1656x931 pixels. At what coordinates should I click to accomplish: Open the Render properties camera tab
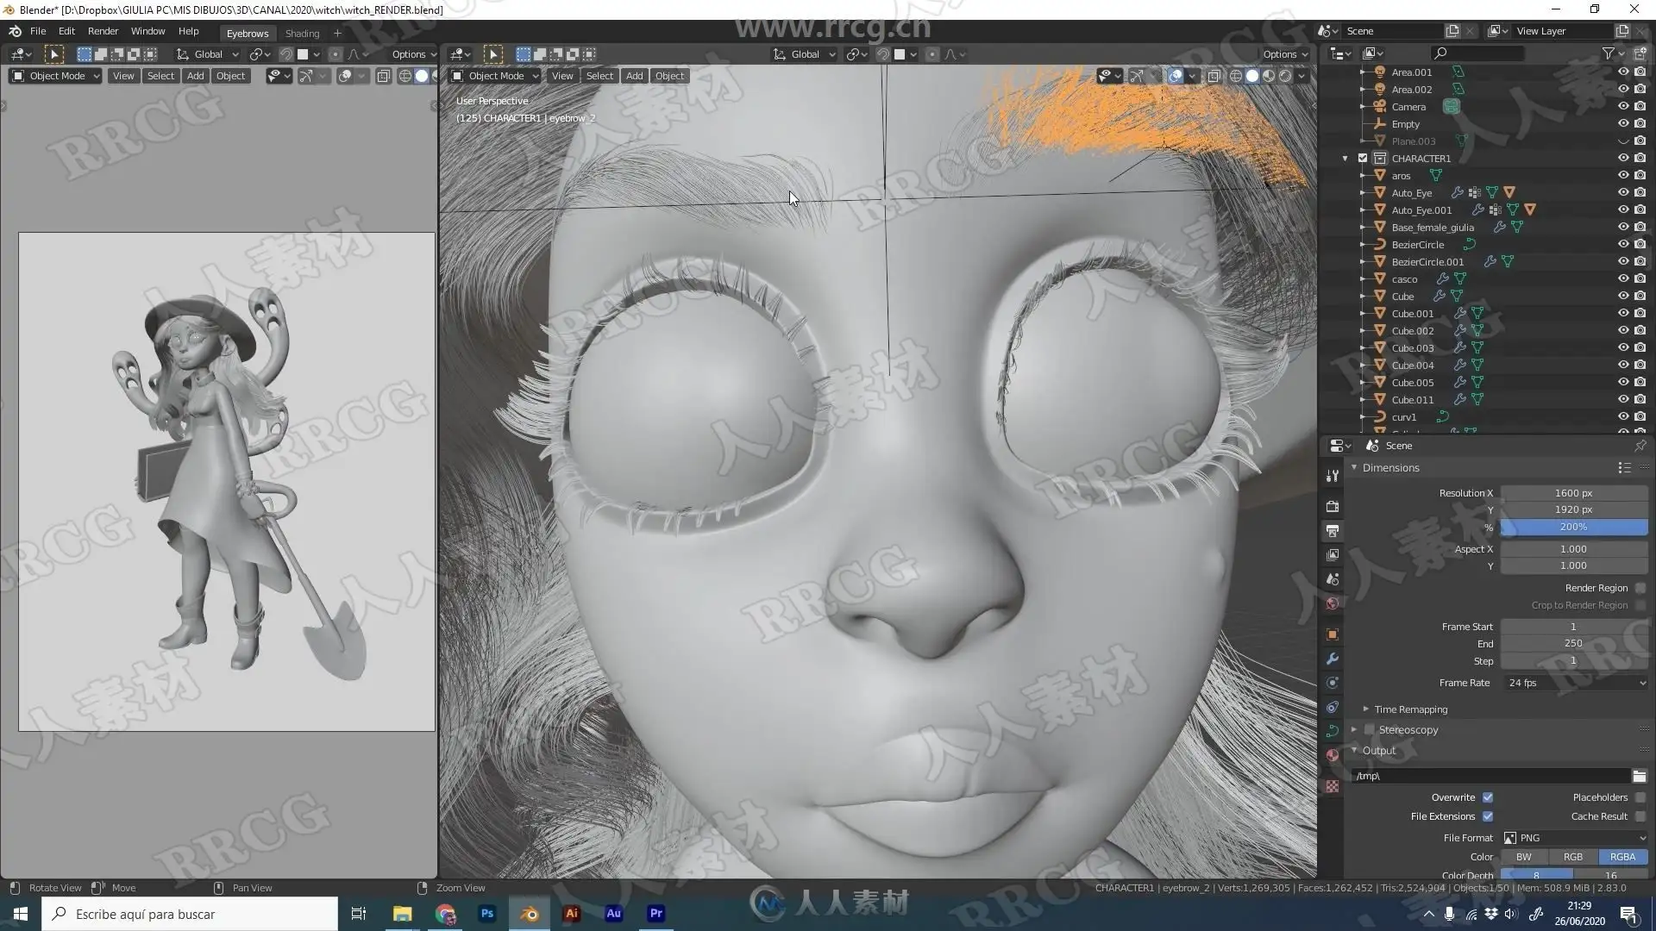point(1333,506)
